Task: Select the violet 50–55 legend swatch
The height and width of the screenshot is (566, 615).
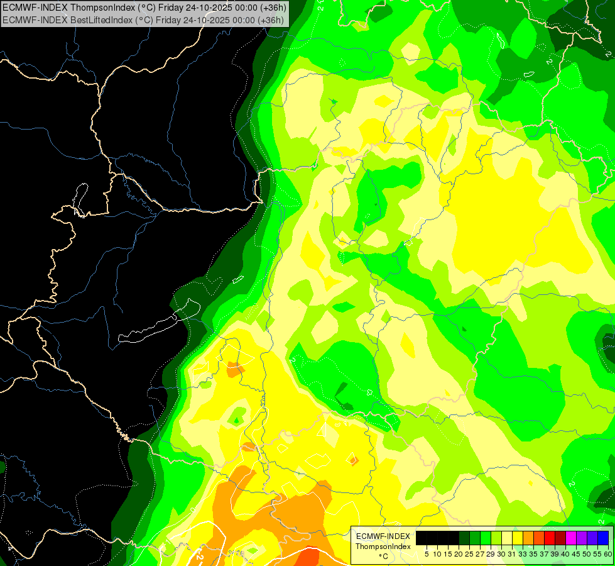Action: point(592,538)
